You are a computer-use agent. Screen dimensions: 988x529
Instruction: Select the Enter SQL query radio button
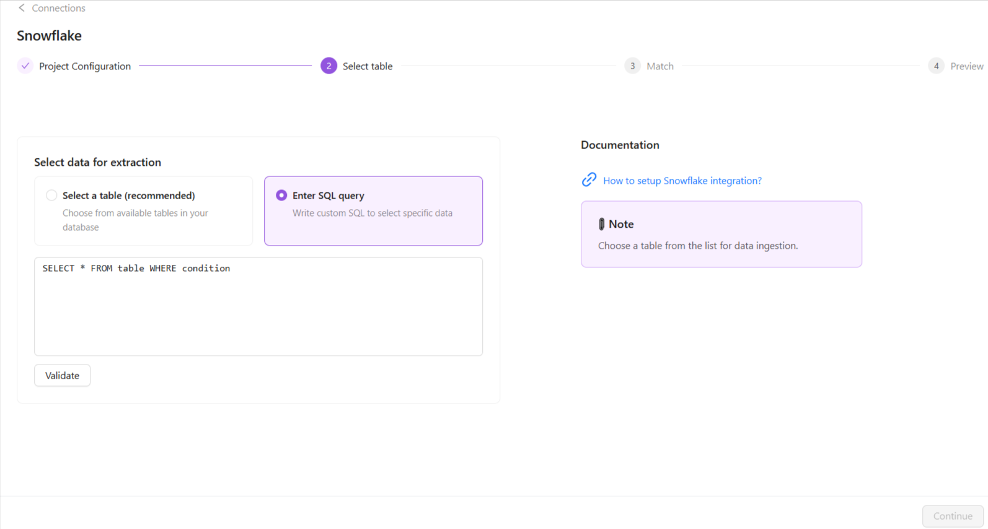[281, 196]
